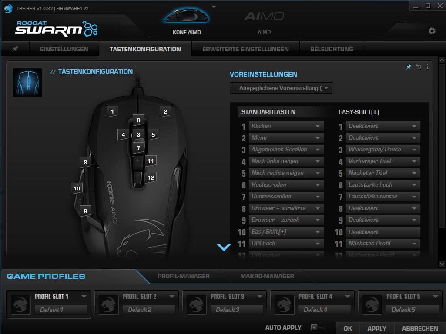Click the blue pin icon in panel header
The width and height of the screenshot is (446, 334).
[x=409, y=67]
